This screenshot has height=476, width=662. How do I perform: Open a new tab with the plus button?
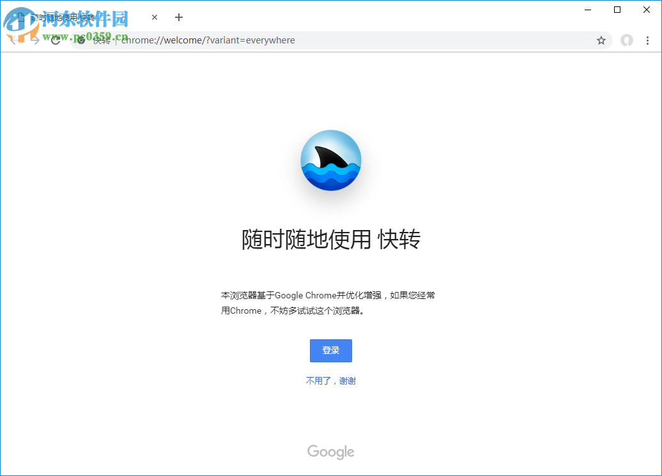(178, 17)
